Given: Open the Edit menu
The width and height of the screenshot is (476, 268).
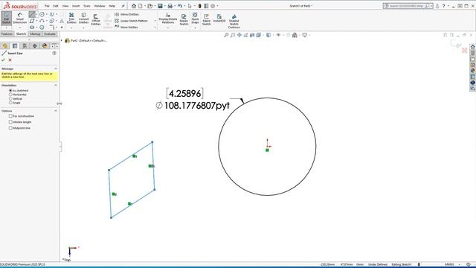Looking at the screenshot, I should click(56, 6).
